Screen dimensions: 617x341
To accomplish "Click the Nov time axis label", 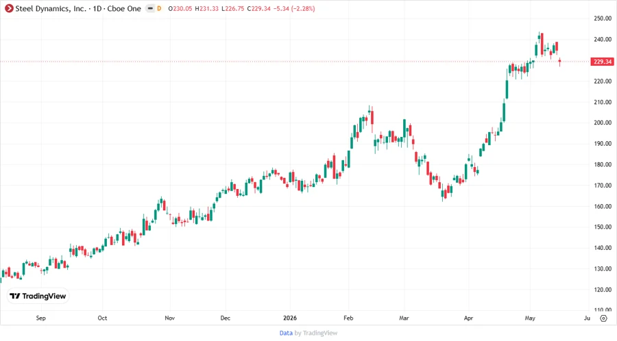I will click(169, 318).
